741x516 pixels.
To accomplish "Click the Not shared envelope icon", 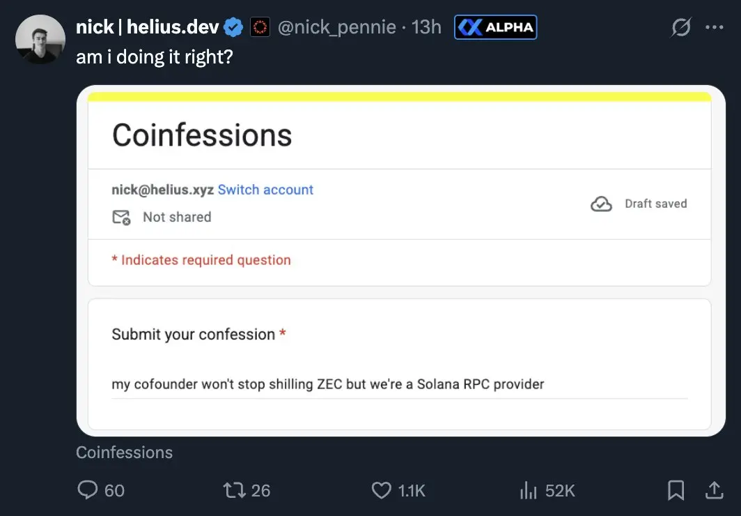I will [x=122, y=218].
